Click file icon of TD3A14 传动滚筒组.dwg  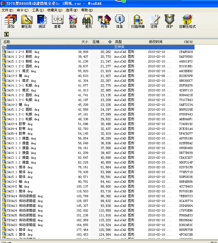click(4, 196)
